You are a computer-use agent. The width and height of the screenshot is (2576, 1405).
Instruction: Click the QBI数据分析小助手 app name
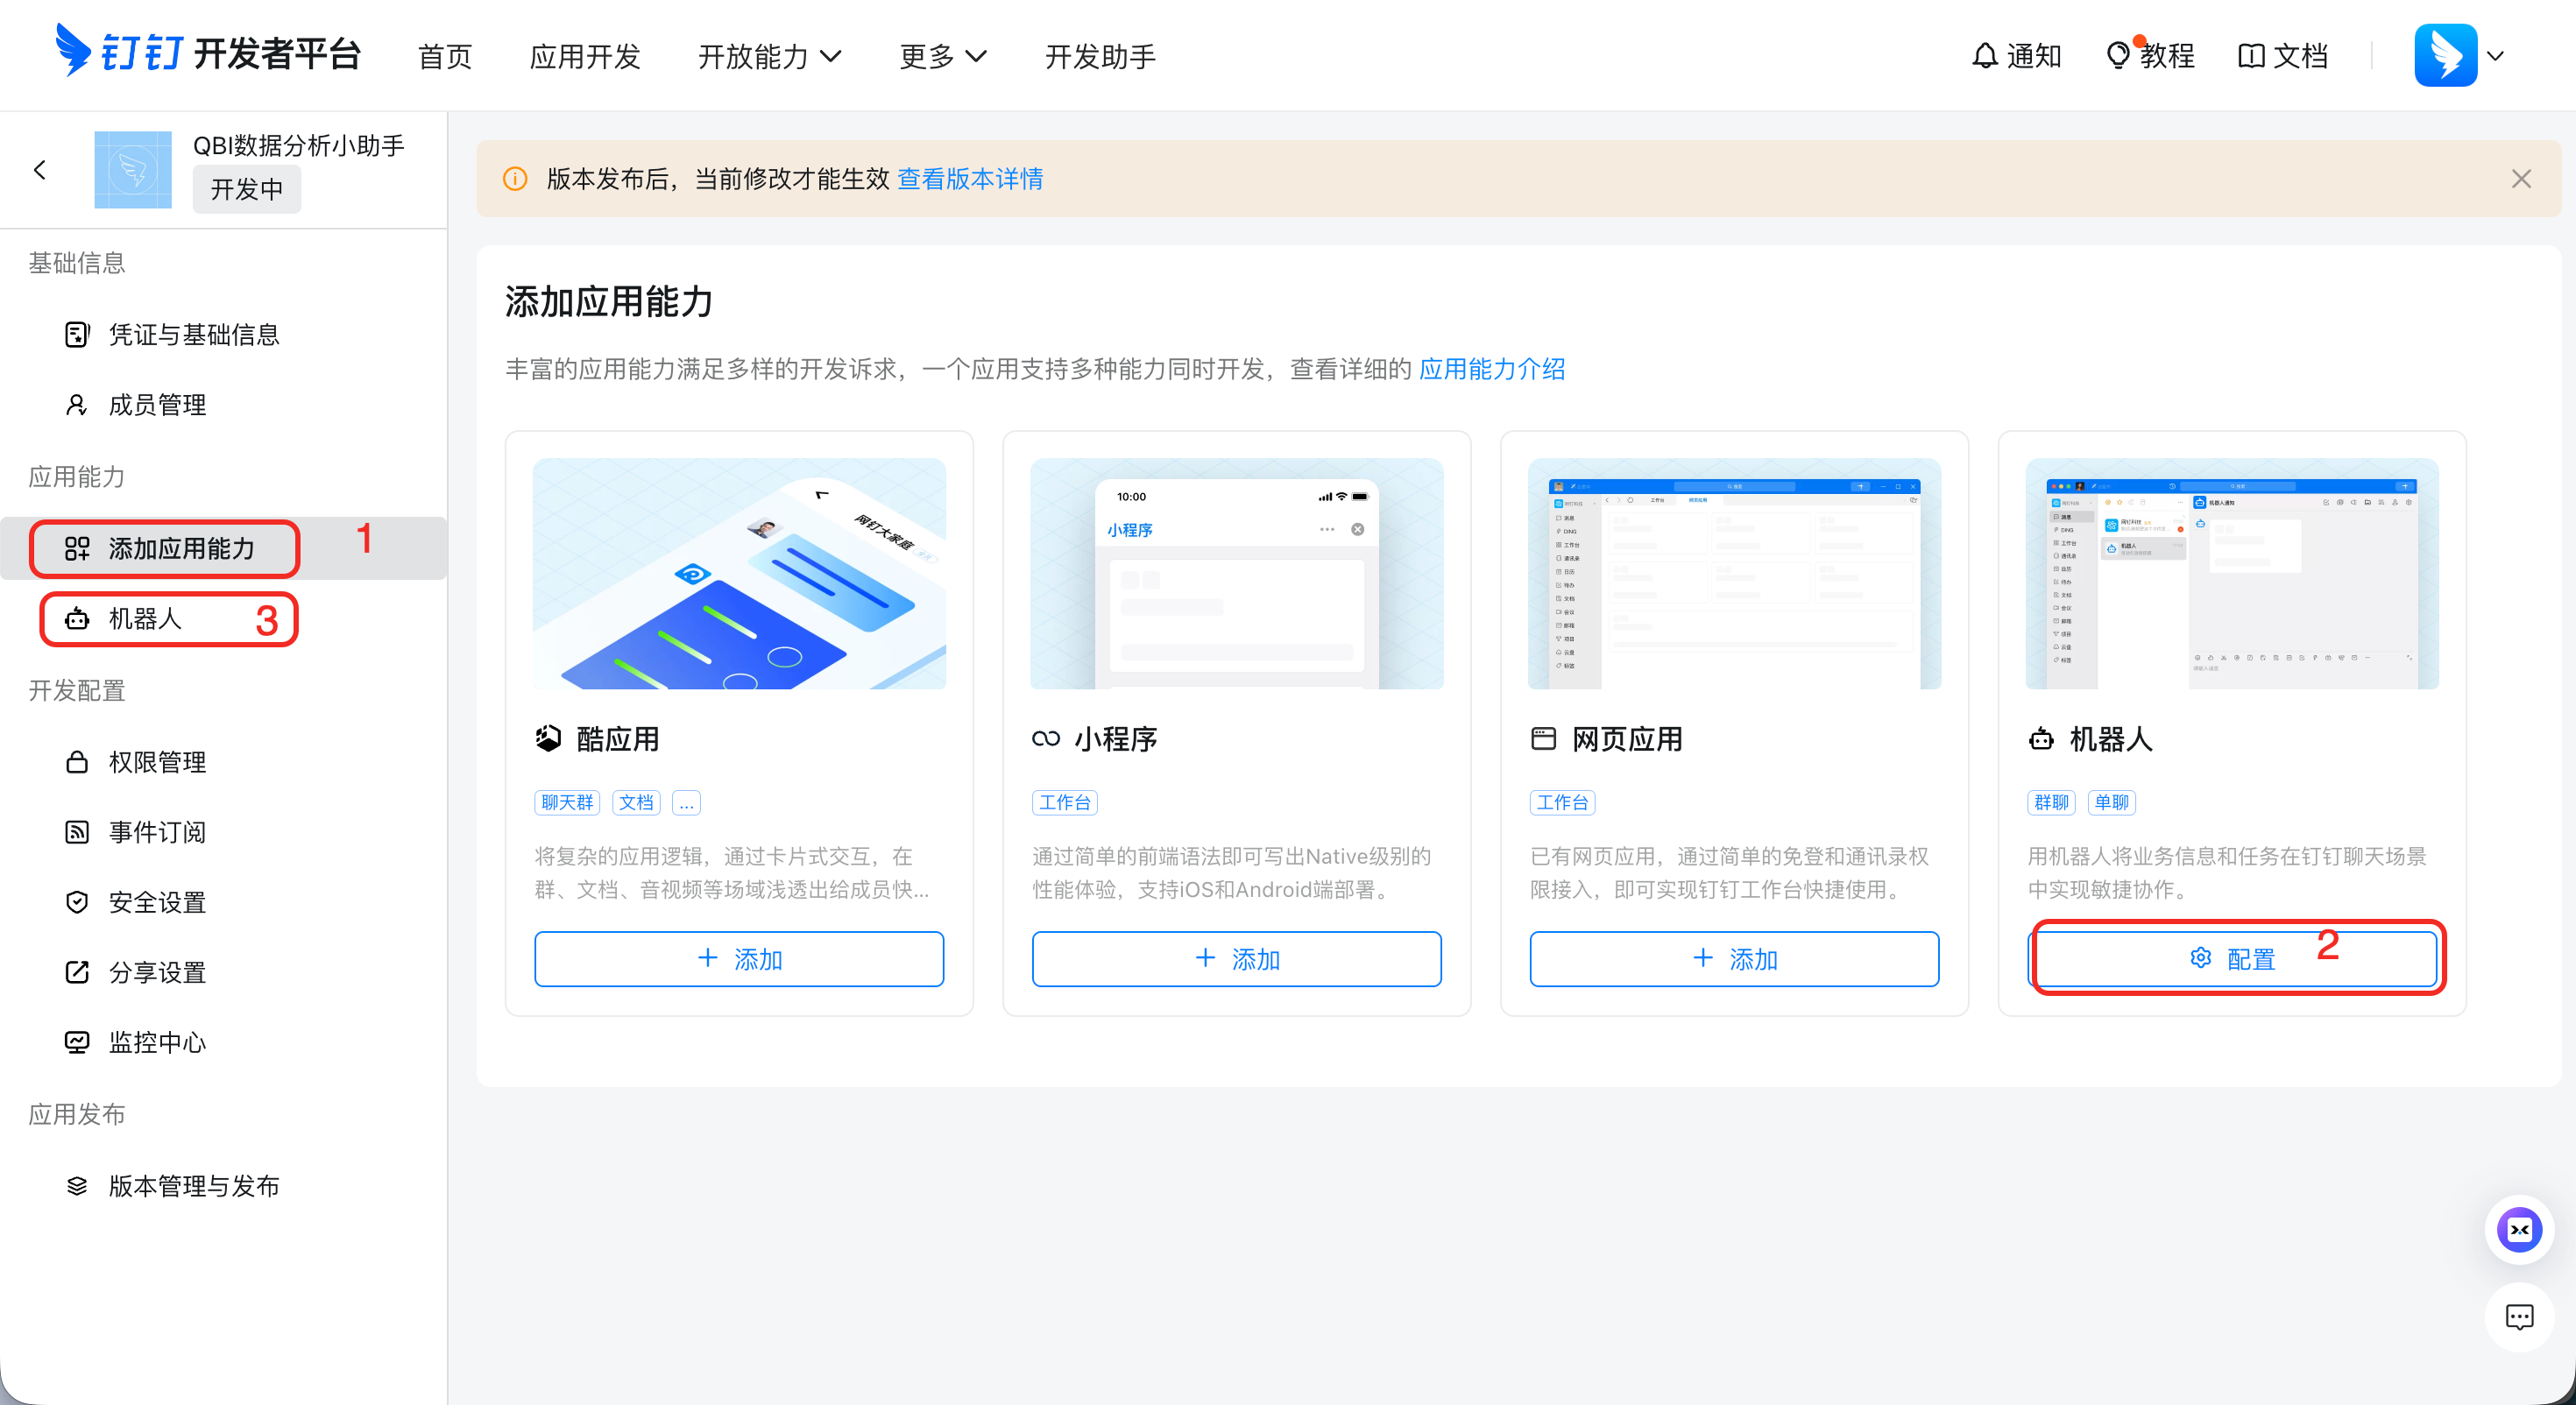tap(299, 146)
